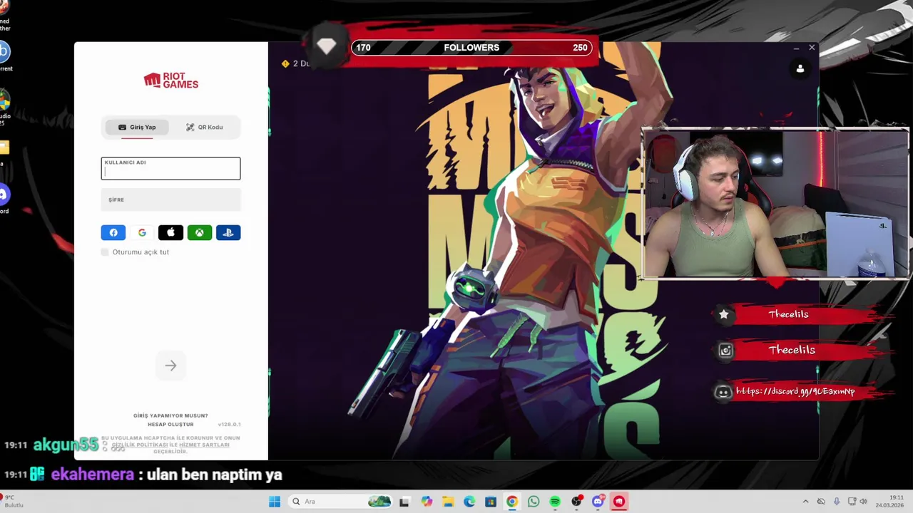This screenshot has height=513, width=913.
Task: Click the chat username 'ekahemera'
Action: tap(92, 475)
